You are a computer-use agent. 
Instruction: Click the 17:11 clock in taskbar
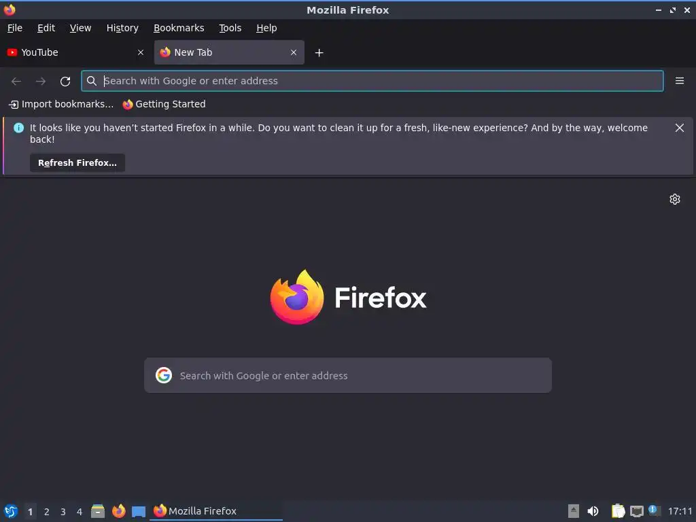680,511
